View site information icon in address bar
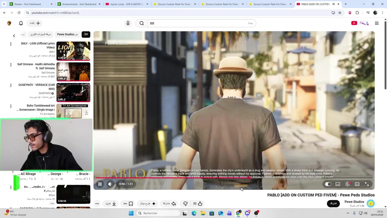Image resolution: width=387 pixels, height=218 pixels. [x=27, y=13]
